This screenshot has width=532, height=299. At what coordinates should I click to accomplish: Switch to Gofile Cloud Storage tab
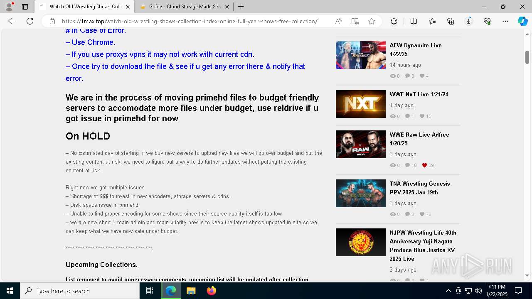pyautogui.click(x=184, y=7)
